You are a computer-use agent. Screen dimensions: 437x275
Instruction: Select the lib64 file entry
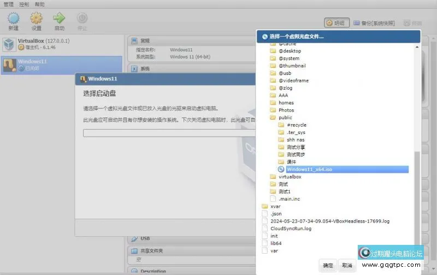pos(276,243)
